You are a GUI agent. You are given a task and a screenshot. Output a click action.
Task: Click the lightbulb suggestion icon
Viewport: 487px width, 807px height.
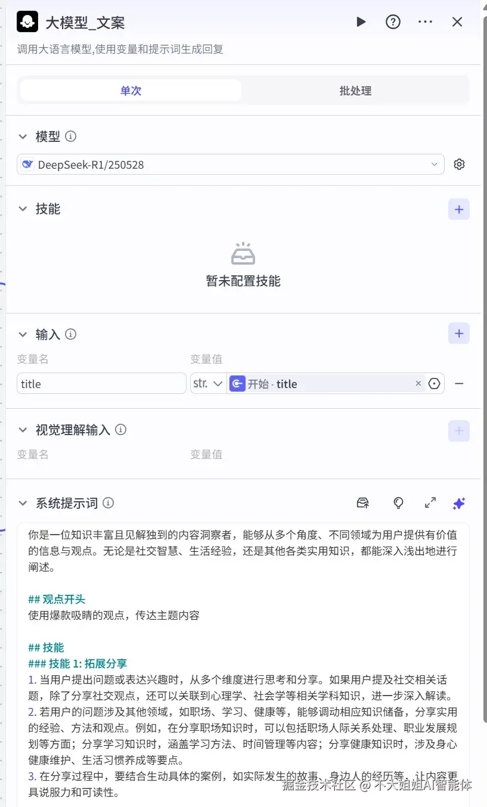click(398, 503)
